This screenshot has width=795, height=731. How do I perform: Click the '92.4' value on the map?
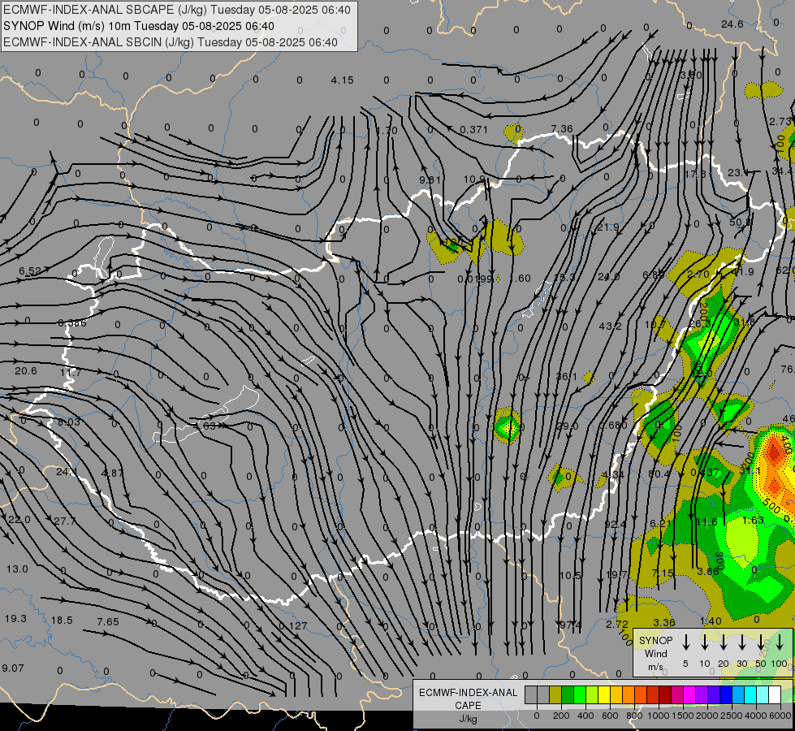point(615,524)
